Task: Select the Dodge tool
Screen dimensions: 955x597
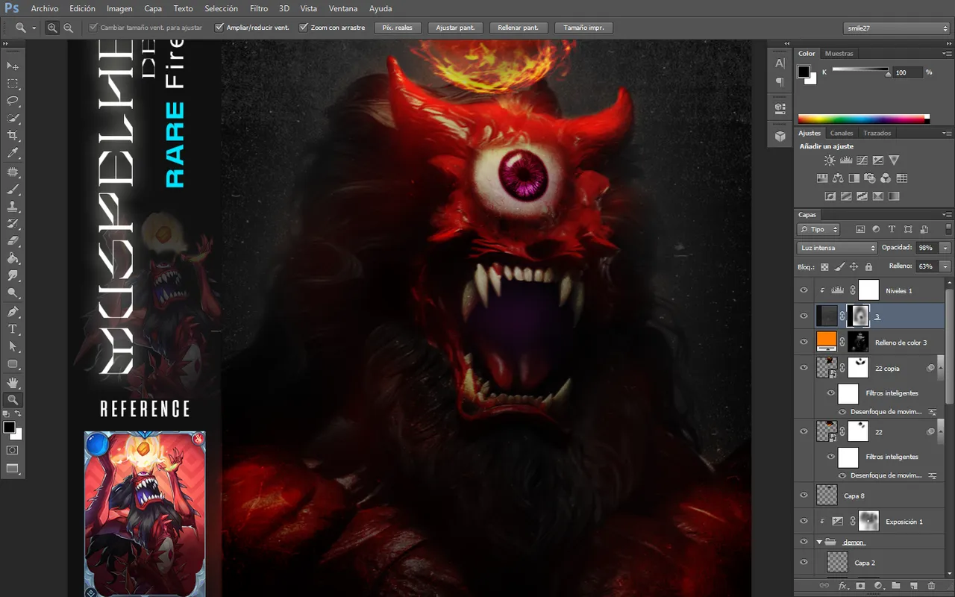Action: pyautogui.click(x=13, y=293)
